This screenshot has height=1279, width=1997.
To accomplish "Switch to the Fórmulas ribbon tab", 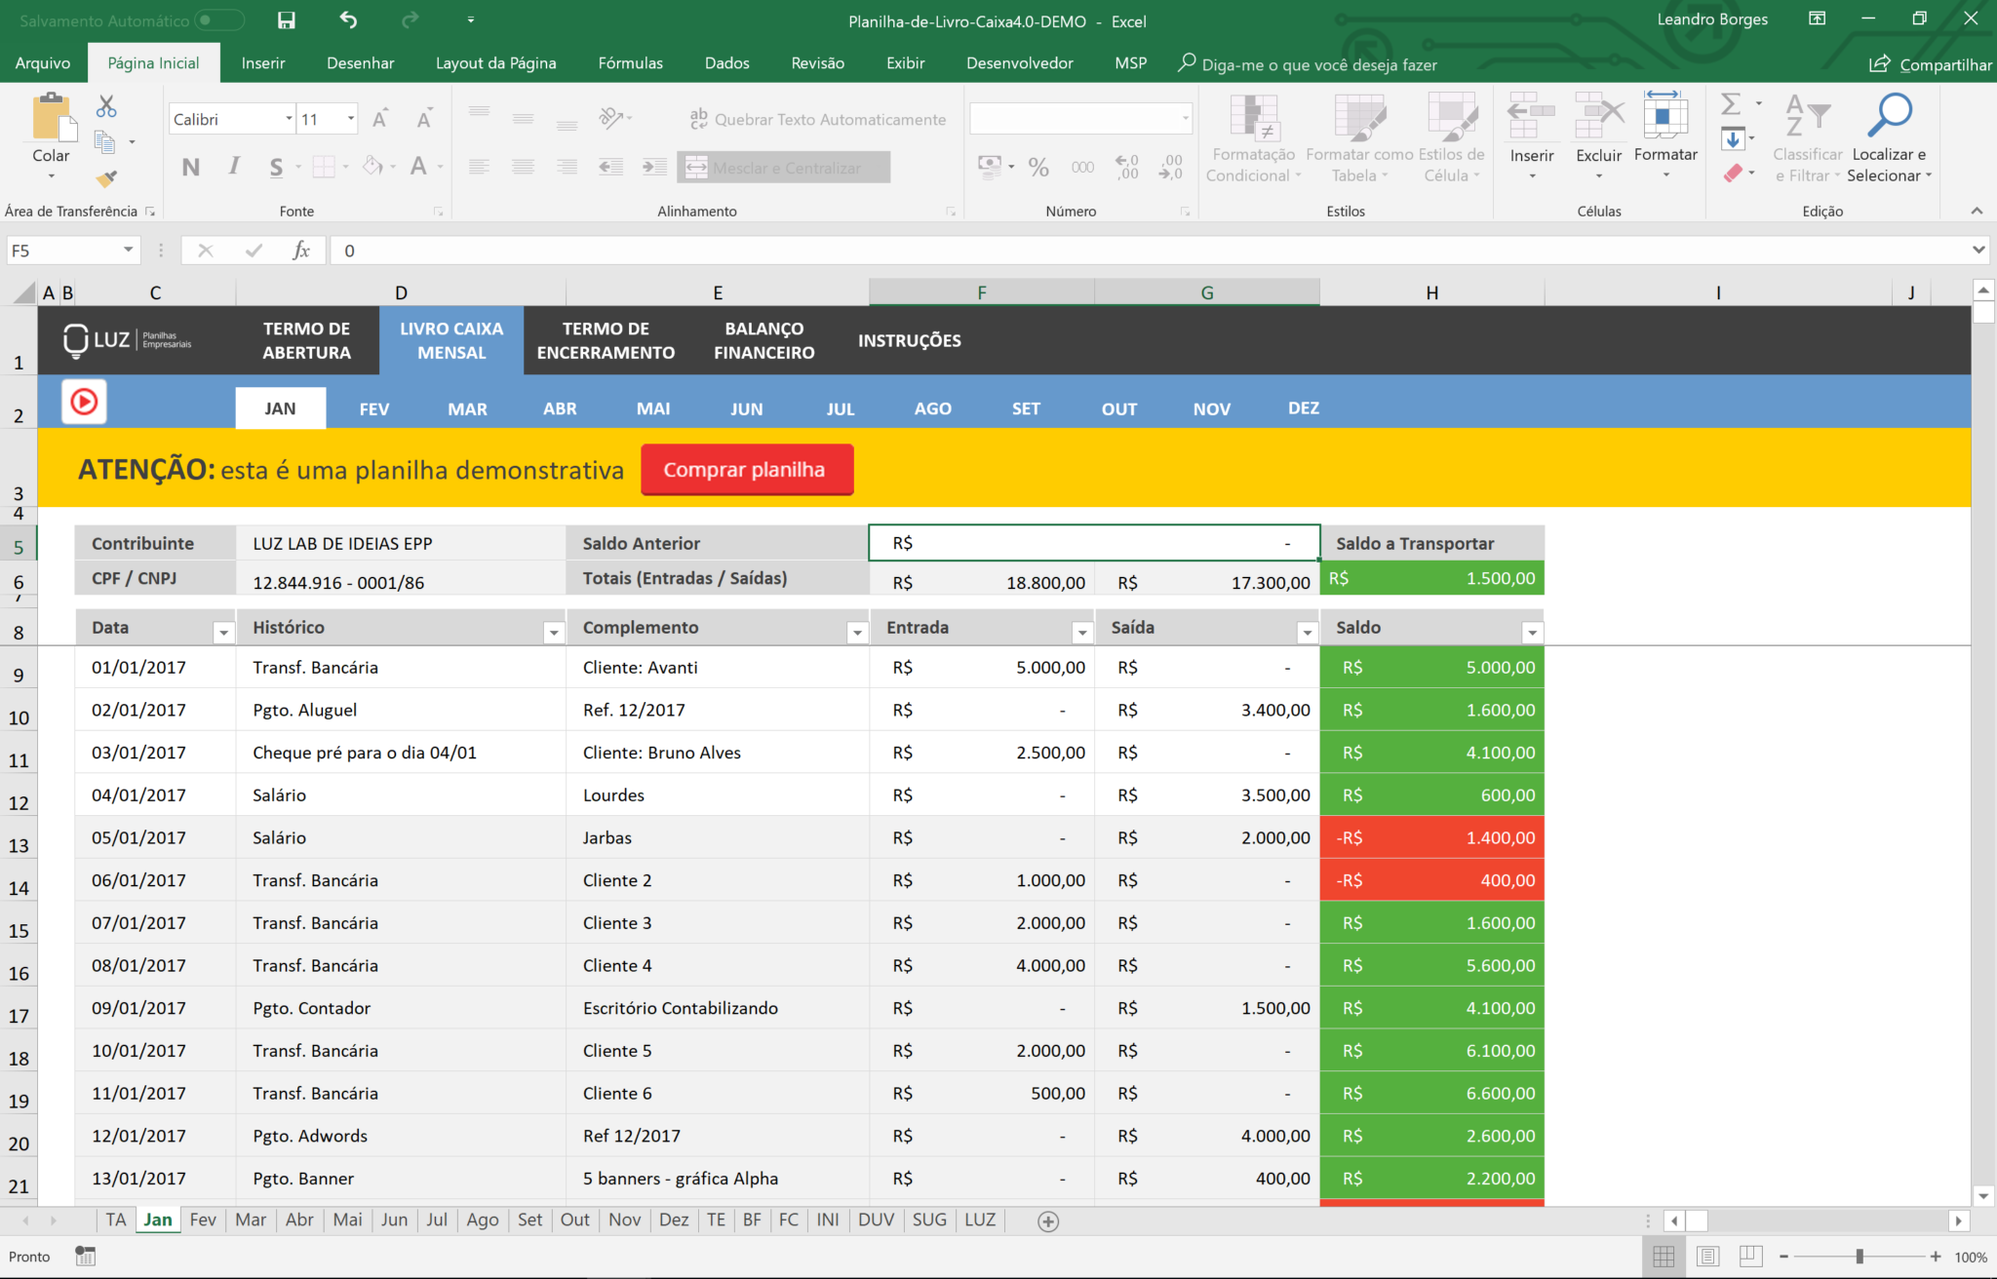I will click(630, 62).
